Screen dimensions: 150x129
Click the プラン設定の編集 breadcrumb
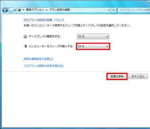pyautogui.click(x=60, y=10)
